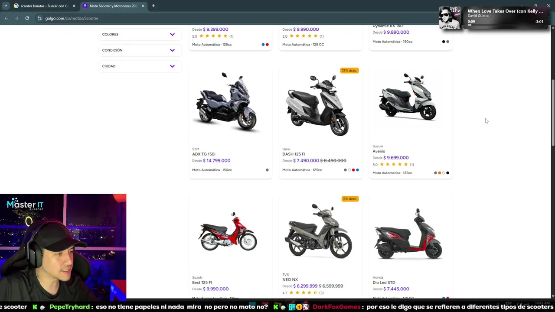Select black color swatch on Avenis
Viewport: 555px width, 312px height.
pyautogui.click(x=447, y=173)
